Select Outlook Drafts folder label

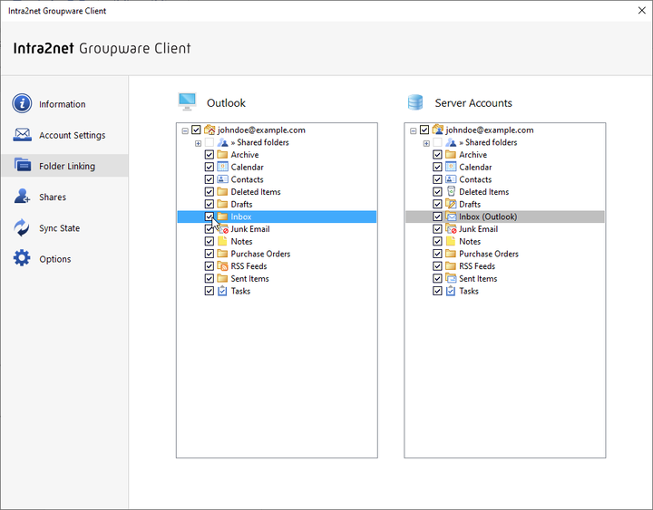point(241,204)
